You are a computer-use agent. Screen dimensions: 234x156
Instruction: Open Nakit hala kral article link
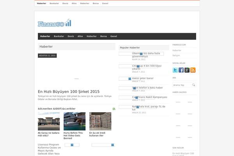149,108
